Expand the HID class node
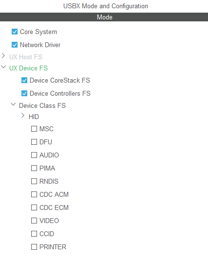The height and width of the screenshot is (258, 208). point(23,116)
